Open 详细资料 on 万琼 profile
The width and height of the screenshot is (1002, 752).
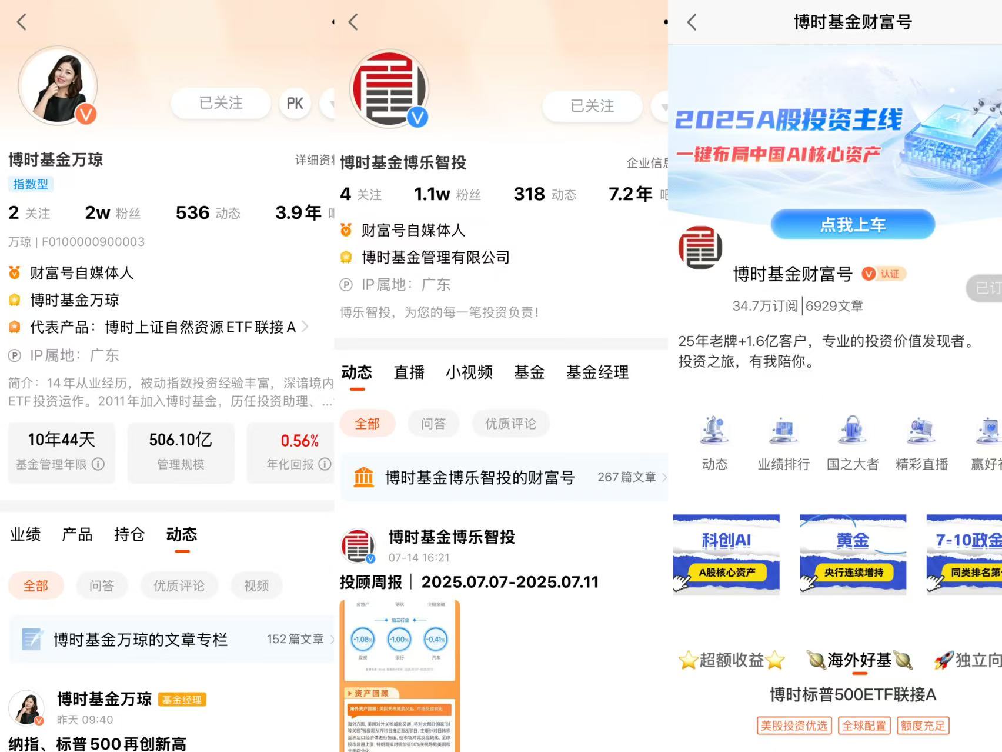pos(314,160)
